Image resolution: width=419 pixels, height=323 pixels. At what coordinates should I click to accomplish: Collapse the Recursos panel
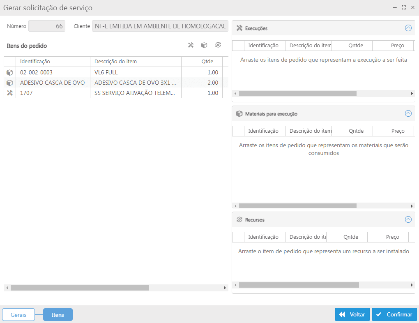tap(408, 220)
